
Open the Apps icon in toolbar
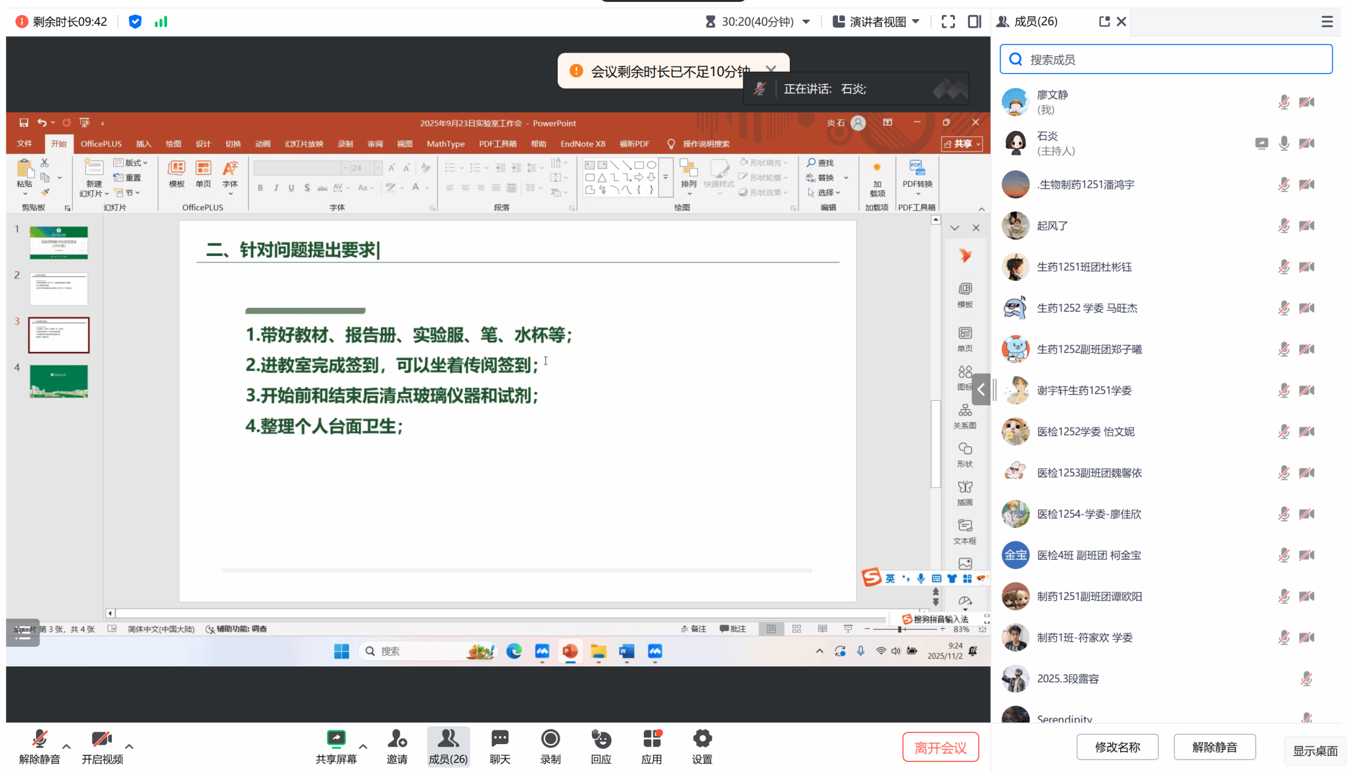pyautogui.click(x=651, y=739)
